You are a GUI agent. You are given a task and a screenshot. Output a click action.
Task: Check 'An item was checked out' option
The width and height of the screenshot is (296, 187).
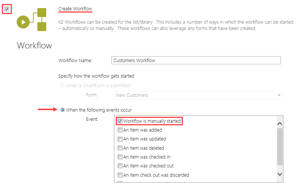click(120, 166)
